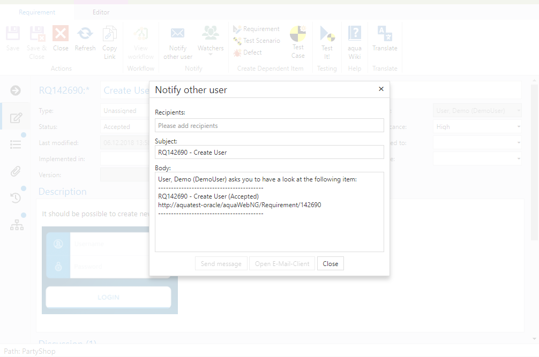
Task: Click the Recipients input field
Action: 269,125
